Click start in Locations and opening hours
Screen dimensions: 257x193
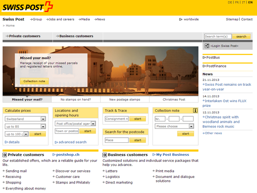click(x=88, y=131)
